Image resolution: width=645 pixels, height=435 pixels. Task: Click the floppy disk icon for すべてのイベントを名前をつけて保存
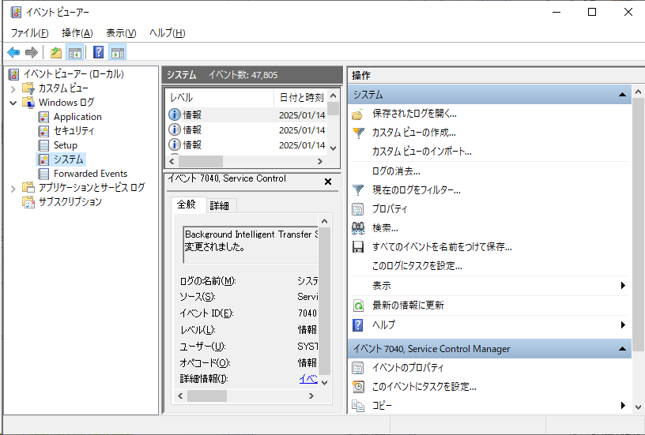pos(358,247)
